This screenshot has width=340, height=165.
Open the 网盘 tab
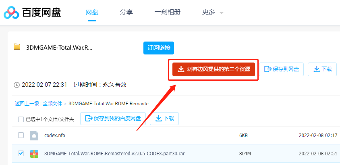pyautogui.click(x=92, y=12)
